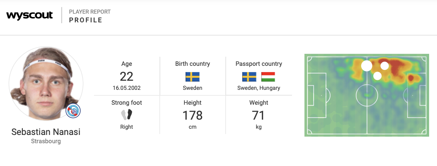
Task: Click the Swedish flag under Passport country
Action: [249, 77]
